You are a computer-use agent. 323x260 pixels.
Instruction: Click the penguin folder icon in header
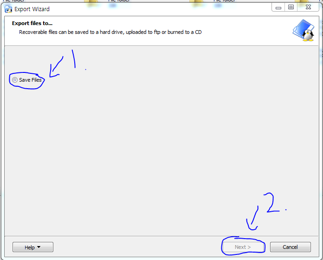click(304, 31)
